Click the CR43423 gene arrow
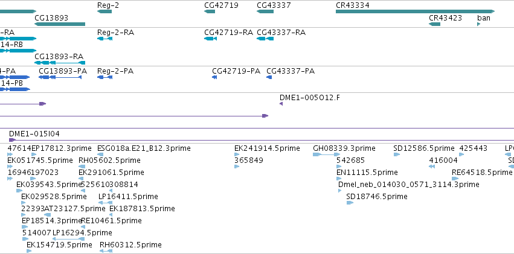The image size is (514, 254). [x=435, y=24]
